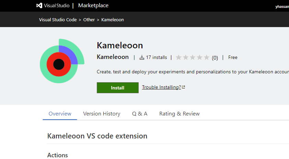Switch to the Version History tab

[102, 114]
